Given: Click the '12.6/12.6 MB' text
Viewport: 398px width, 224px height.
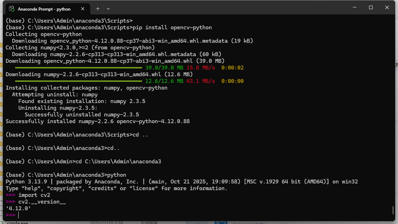Looking at the screenshot, I should click(164, 81).
